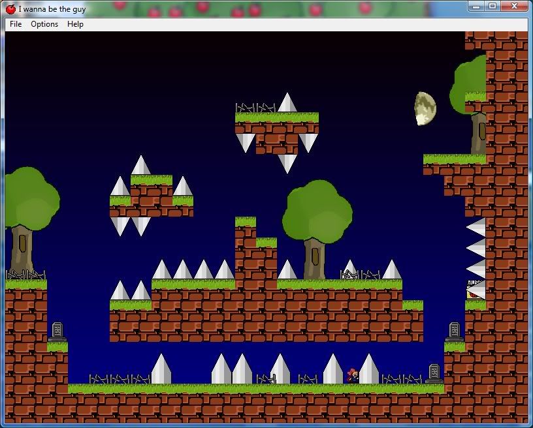Open the Options menu

(x=44, y=24)
